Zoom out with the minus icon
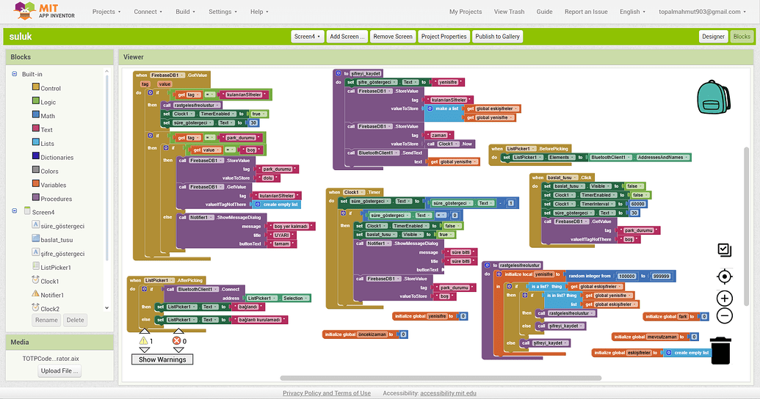760x399 pixels. coord(724,316)
